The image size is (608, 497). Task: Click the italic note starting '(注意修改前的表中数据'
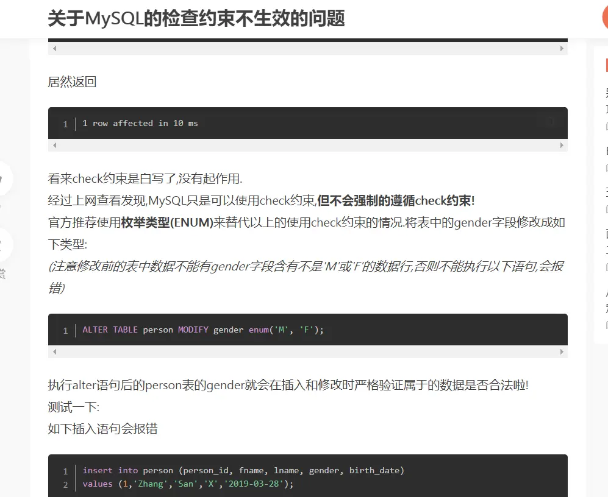[x=306, y=277]
